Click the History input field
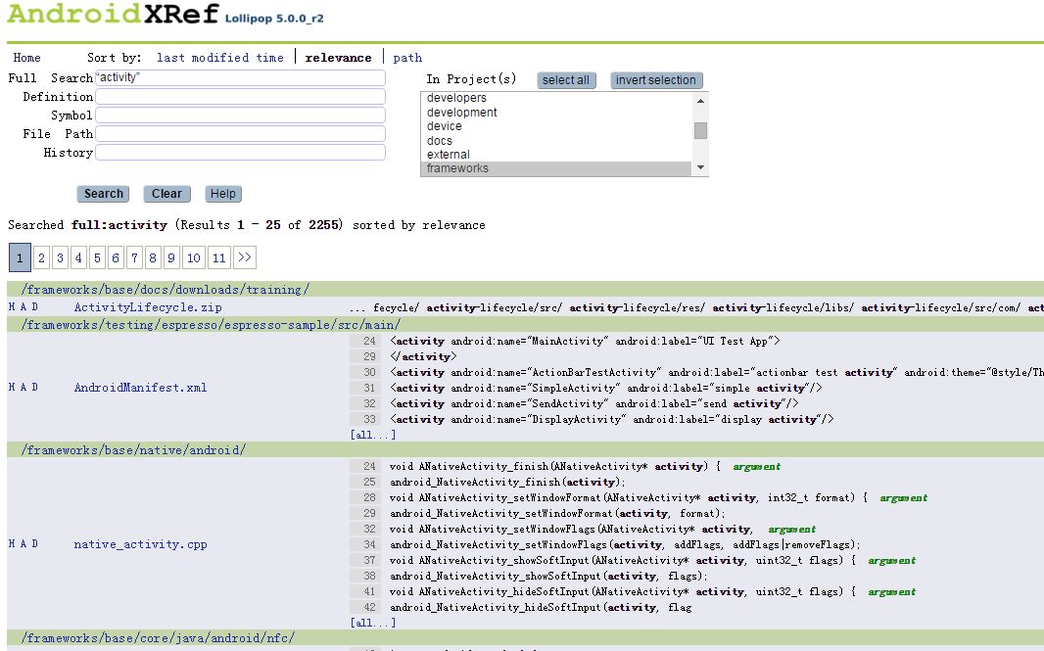This screenshot has height=651, width=1044. tap(240, 153)
